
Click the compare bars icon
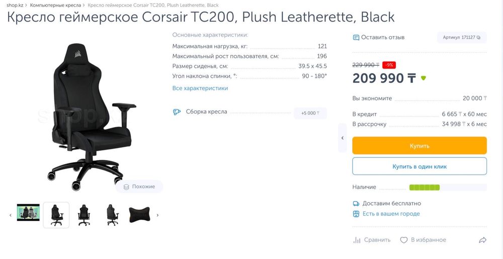coord(357,240)
